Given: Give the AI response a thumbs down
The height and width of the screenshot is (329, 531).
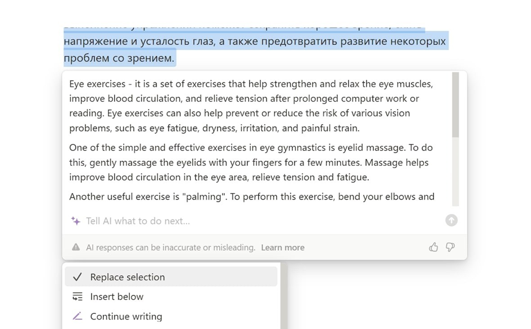Looking at the screenshot, I should pos(450,247).
